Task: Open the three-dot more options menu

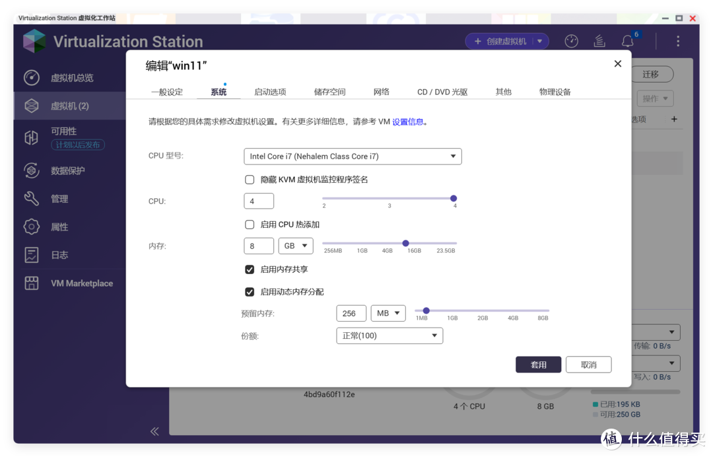Action: pyautogui.click(x=677, y=42)
